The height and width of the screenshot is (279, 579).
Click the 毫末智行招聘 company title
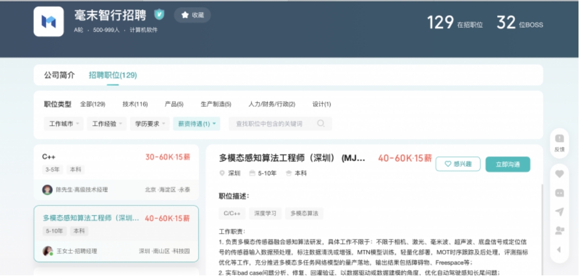click(x=110, y=15)
